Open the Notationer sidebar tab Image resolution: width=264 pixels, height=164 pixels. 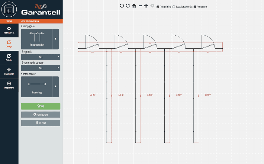coord(9,72)
